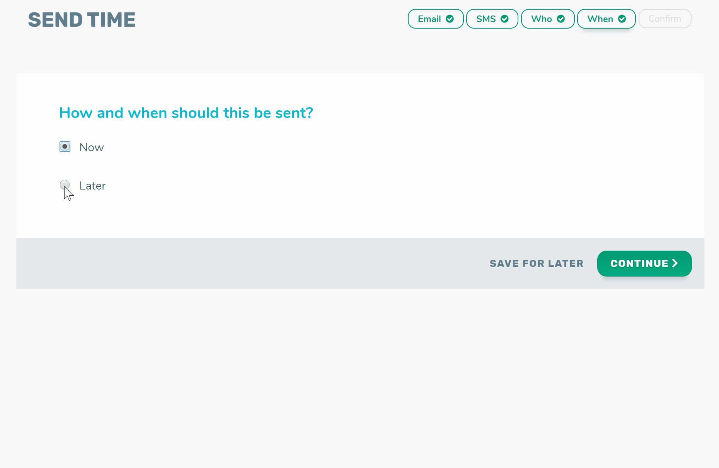Viewport: 719px width, 468px height.
Task: Open the Who step tab
Action: point(548,19)
